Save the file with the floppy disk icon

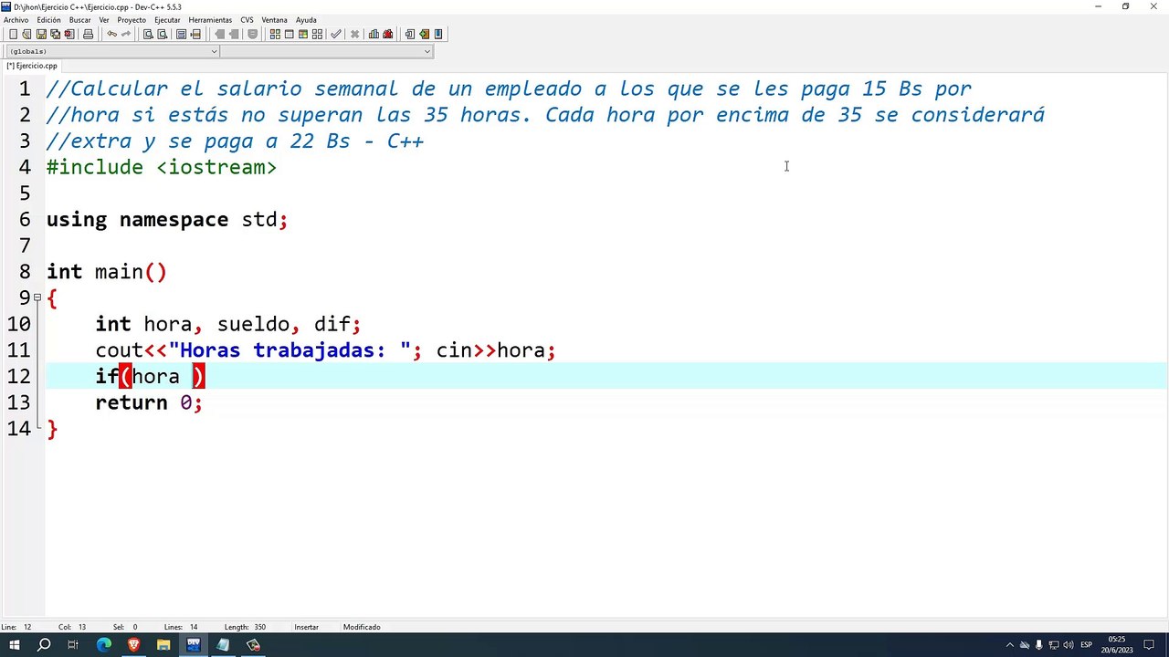41,34
